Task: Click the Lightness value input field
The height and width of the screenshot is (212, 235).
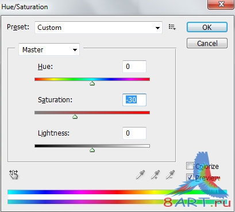Action: 134,133
